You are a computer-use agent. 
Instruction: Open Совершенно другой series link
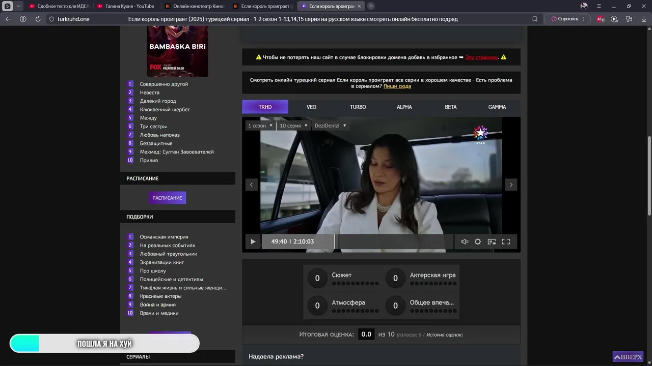click(164, 84)
